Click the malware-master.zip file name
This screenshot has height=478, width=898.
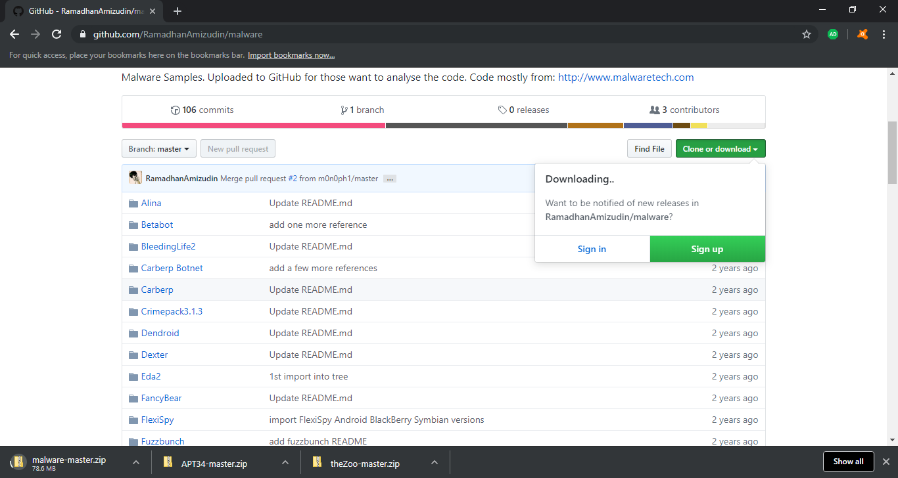[x=69, y=460]
